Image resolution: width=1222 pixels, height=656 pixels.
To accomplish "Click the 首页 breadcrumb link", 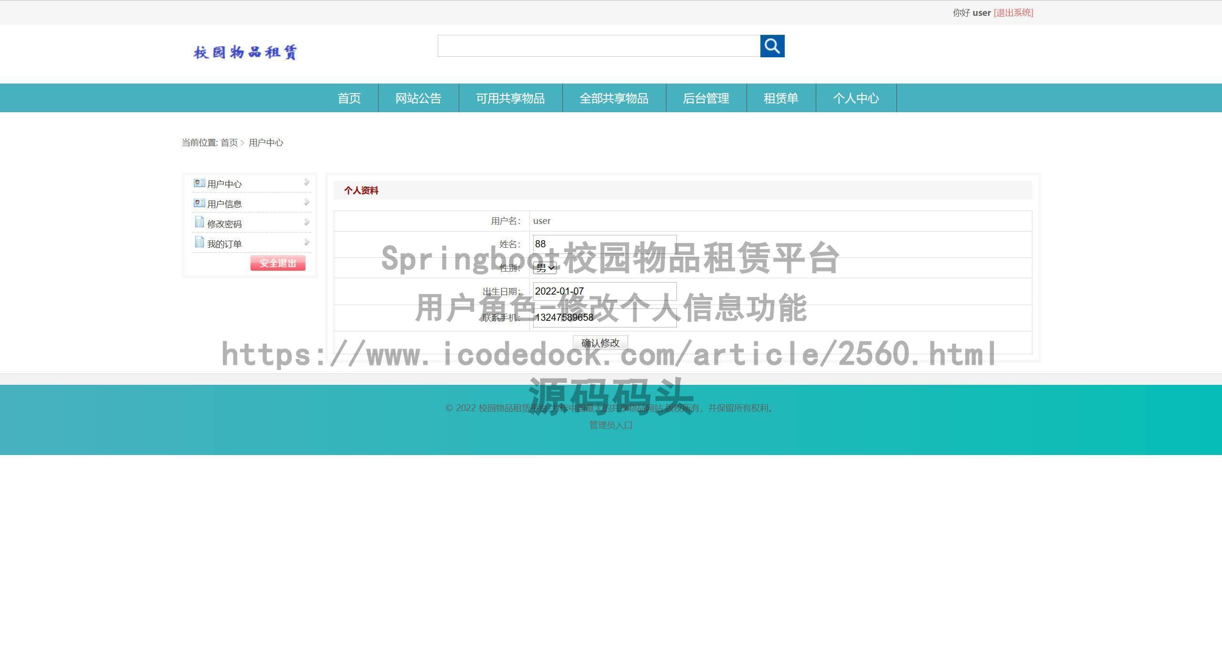I will tap(229, 142).
